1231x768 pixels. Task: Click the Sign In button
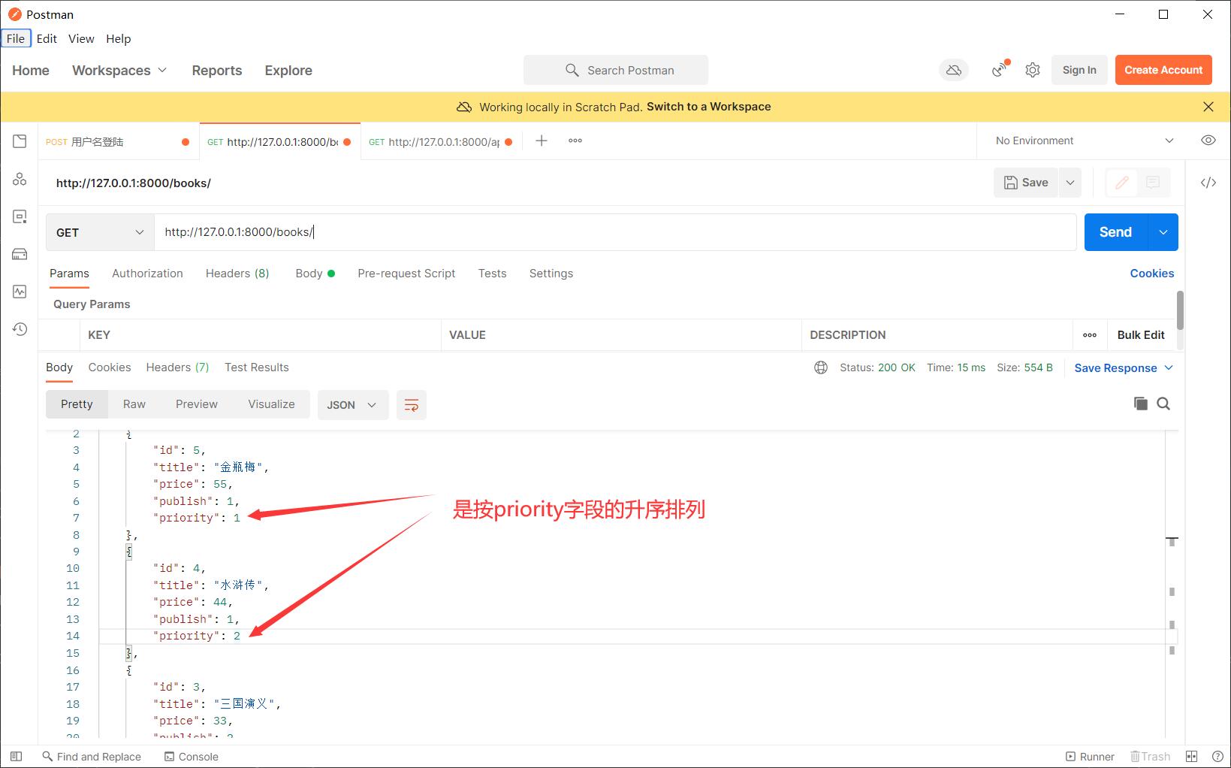1079,70
